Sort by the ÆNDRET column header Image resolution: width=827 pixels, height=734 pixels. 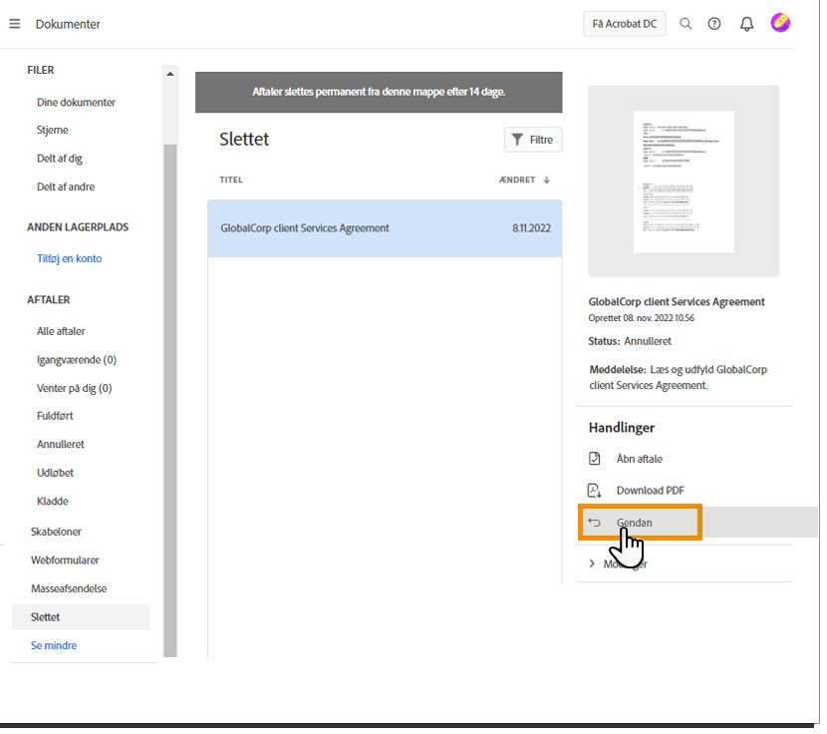[x=517, y=180]
